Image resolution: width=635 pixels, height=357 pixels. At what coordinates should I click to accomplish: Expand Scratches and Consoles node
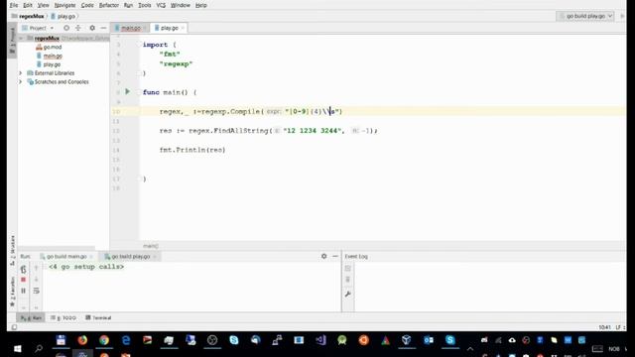pyautogui.click(x=21, y=81)
